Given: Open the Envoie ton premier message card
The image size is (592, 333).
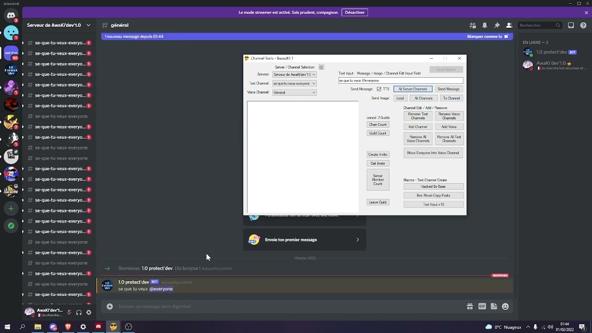Looking at the screenshot, I should [305, 240].
